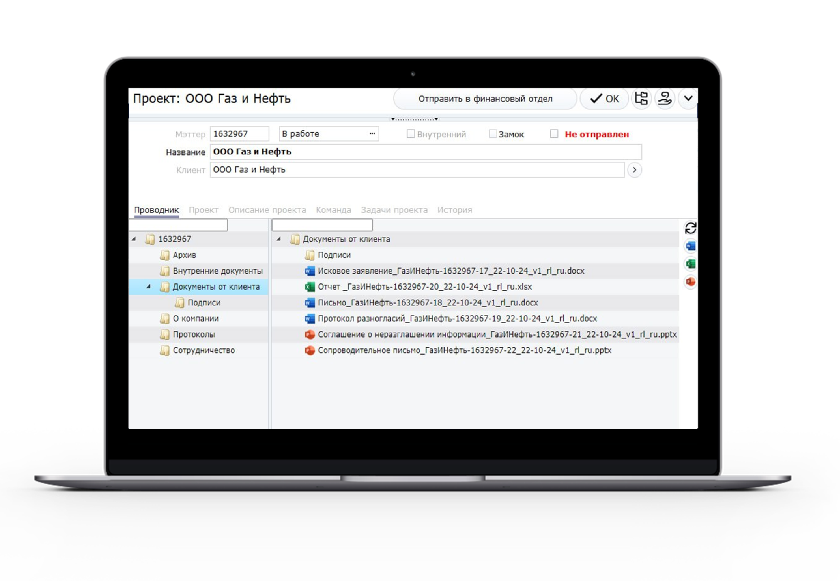840x581 pixels.
Task: Click folder icon of Протоколы
Action: click(x=164, y=335)
